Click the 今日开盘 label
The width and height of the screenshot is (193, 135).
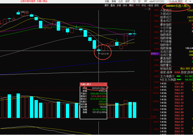pyautogui.click(x=166, y=28)
